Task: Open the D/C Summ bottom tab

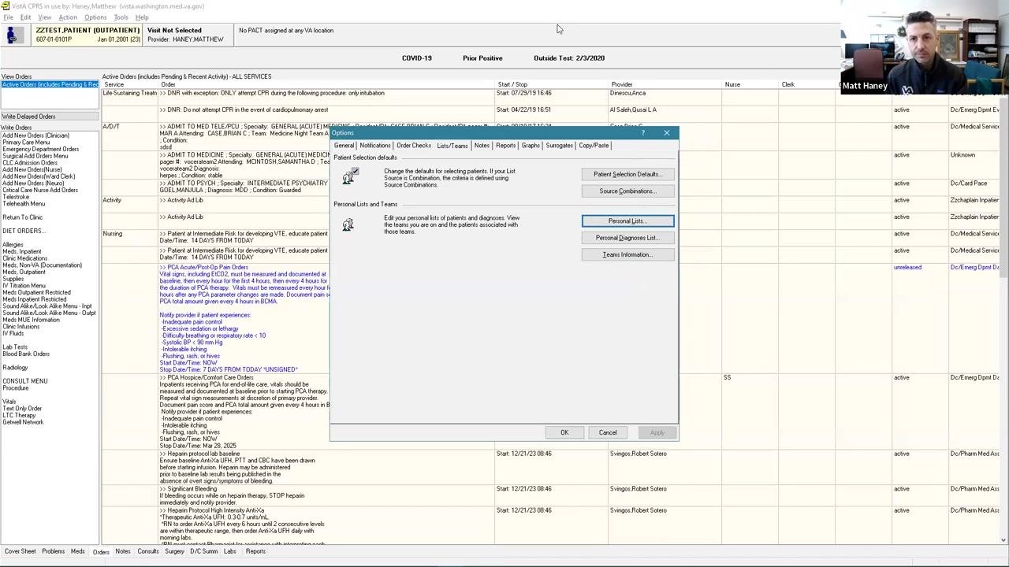Action: [x=203, y=551]
